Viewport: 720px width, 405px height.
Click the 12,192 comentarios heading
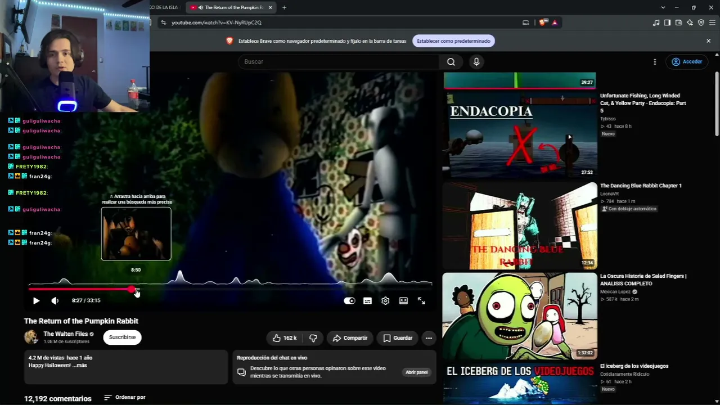58,399
